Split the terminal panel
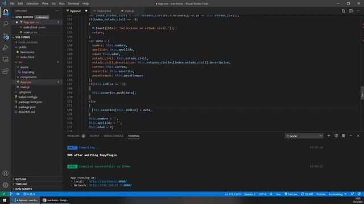Image resolution: width=364 pixels, height=204 pixels. tap(336, 136)
